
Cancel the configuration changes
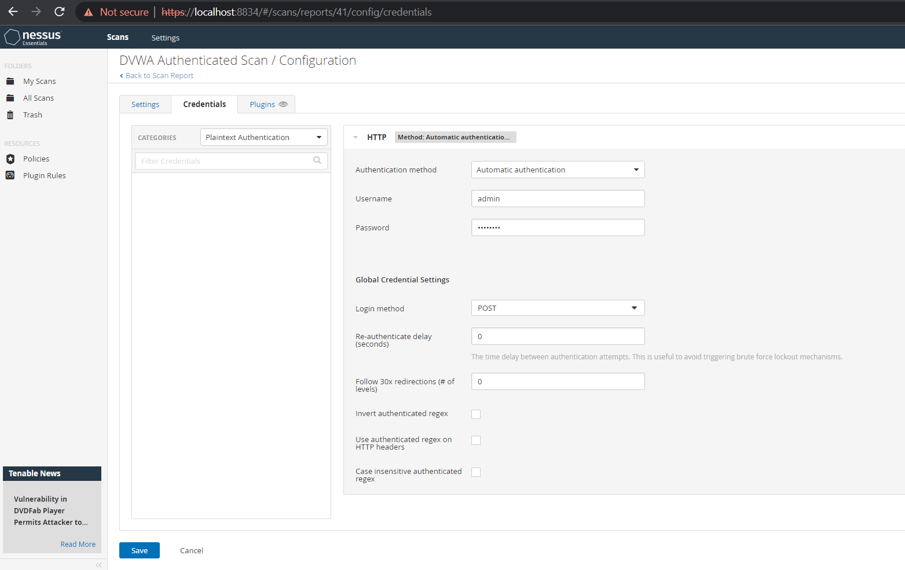[192, 550]
